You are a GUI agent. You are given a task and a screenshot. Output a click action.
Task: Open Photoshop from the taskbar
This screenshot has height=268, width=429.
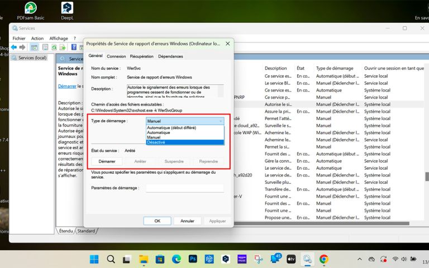(193, 259)
